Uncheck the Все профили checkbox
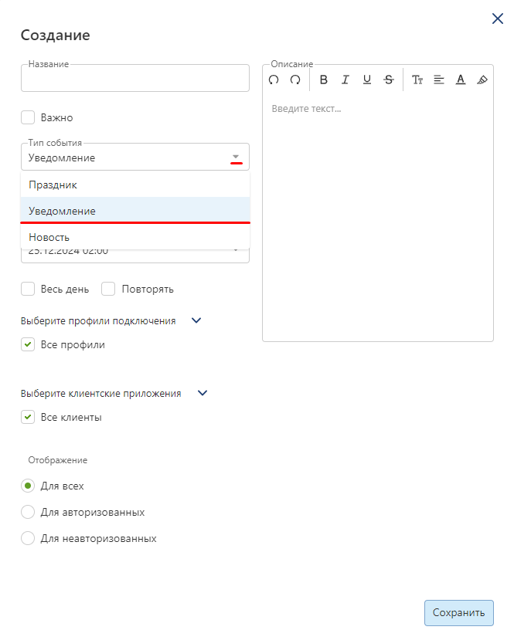The width and height of the screenshot is (514, 630). (28, 345)
